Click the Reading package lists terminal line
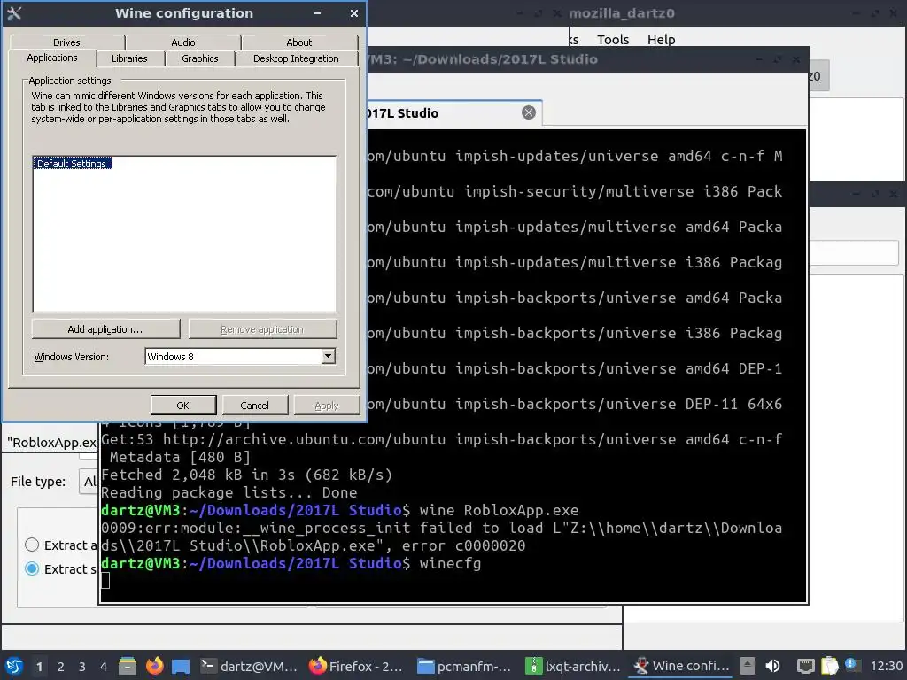This screenshot has height=680, width=907. 229,492
